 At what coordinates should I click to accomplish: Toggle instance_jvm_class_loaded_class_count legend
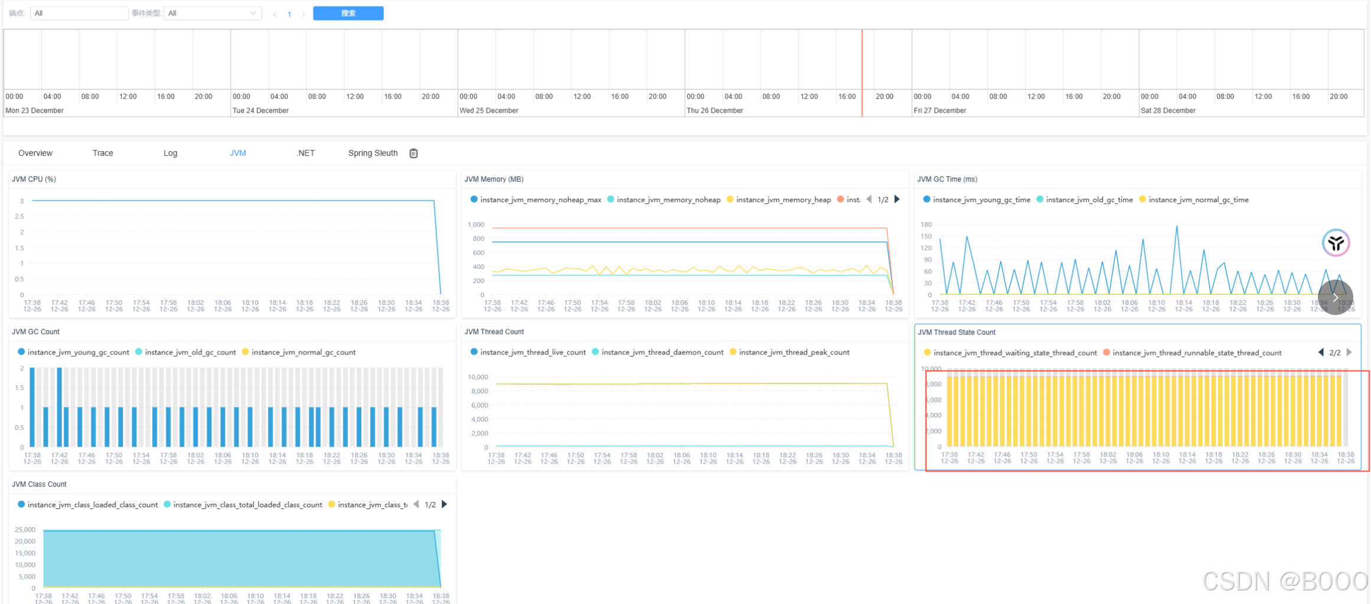(87, 504)
